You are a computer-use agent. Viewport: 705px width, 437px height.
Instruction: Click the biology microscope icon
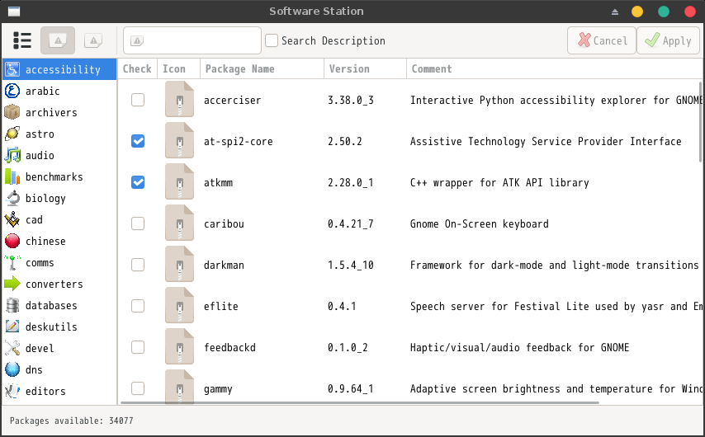[12, 198]
